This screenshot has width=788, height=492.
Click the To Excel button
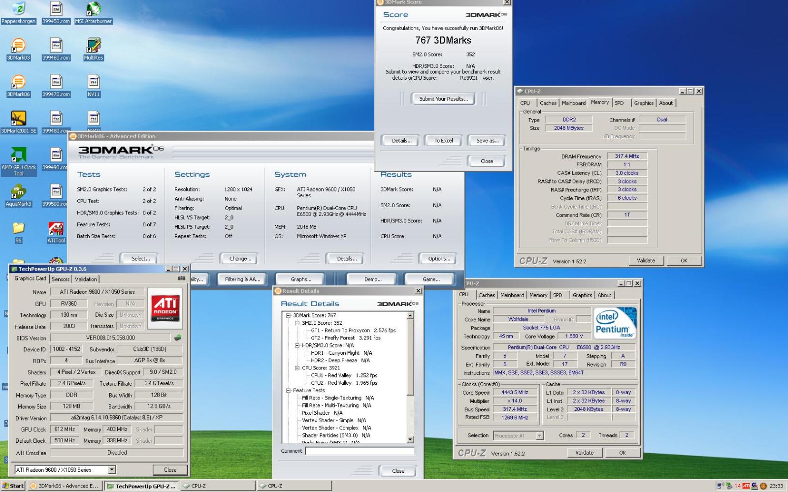(x=443, y=141)
